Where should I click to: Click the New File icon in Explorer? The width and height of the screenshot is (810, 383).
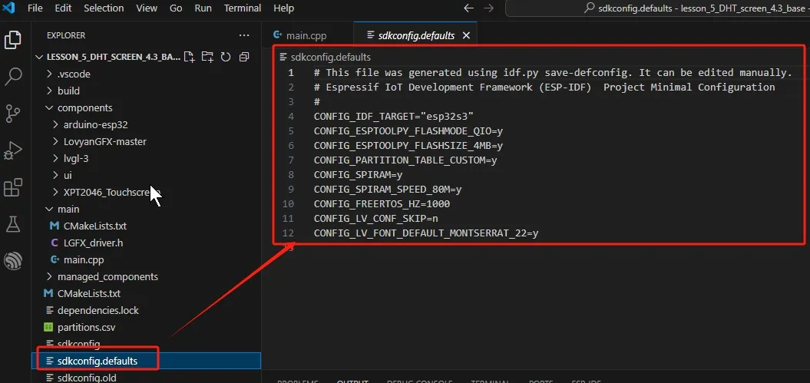[x=189, y=57]
